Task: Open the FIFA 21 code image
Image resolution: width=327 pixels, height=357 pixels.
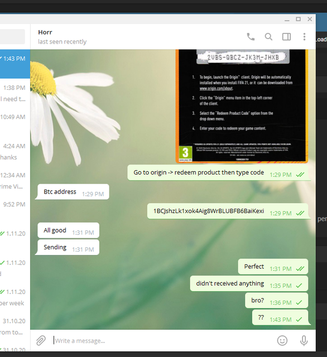Action: click(242, 106)
